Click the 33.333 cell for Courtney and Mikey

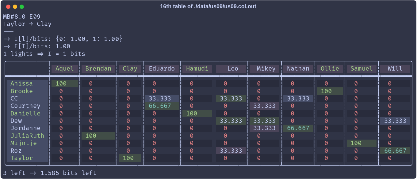pos(264,106)
